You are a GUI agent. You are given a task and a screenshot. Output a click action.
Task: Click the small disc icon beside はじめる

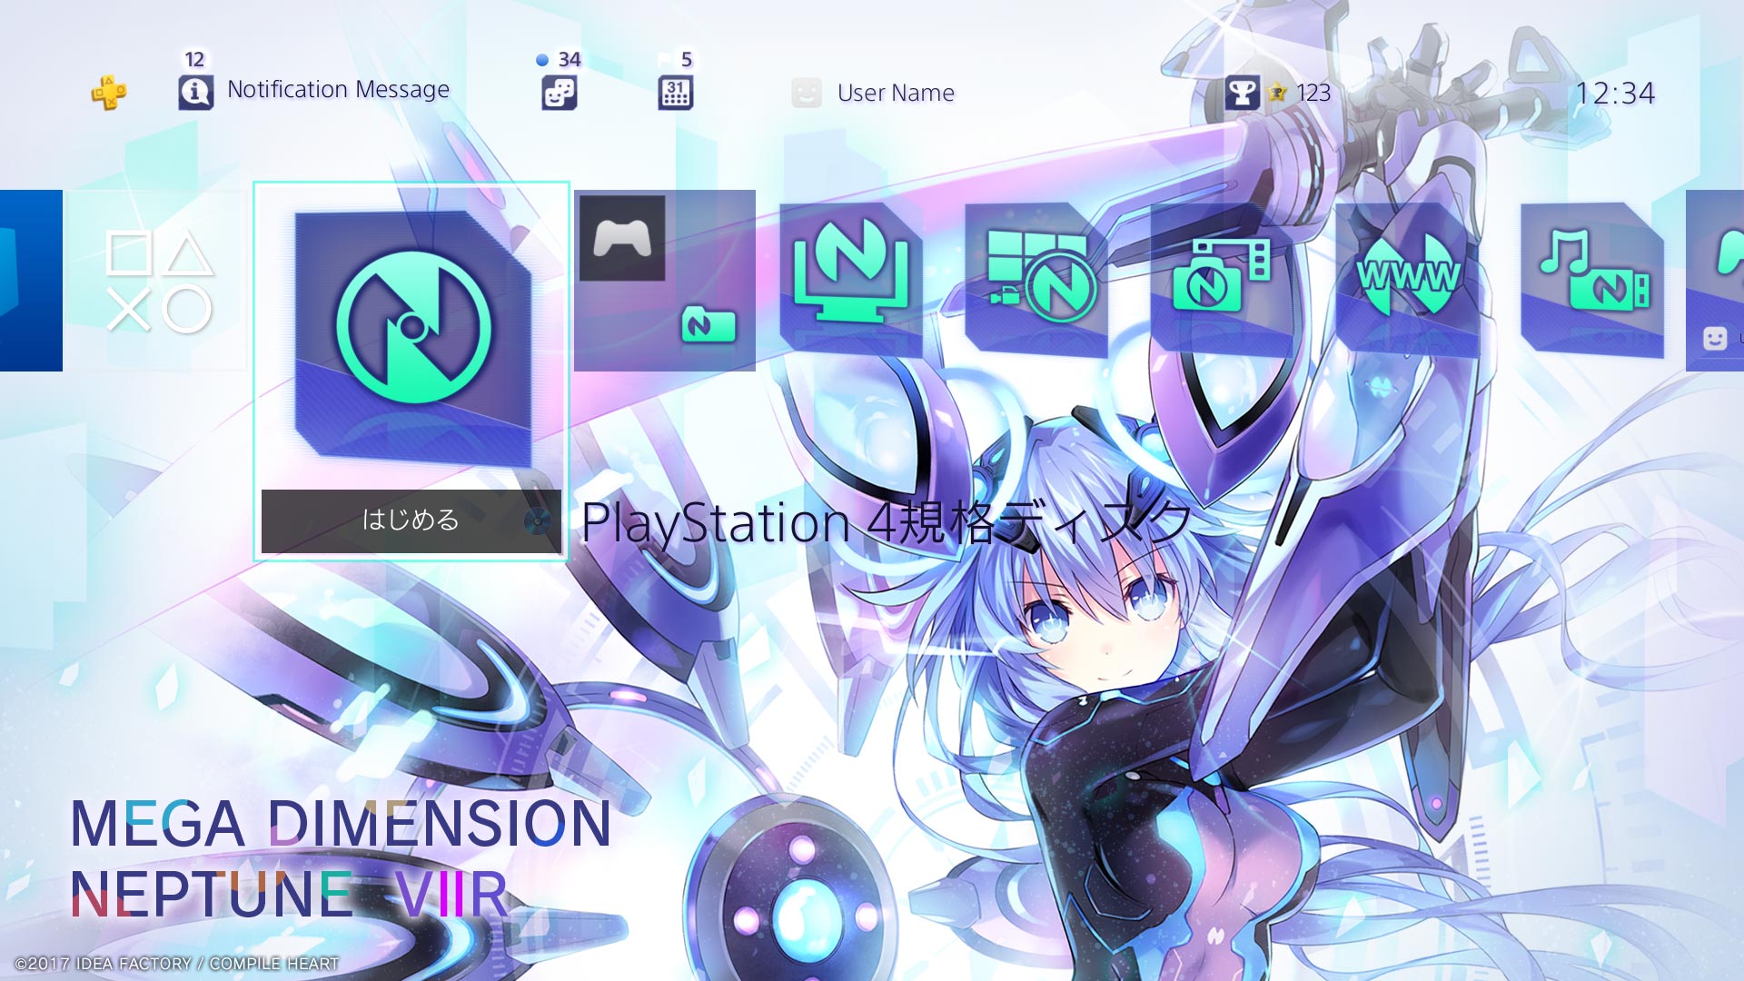tap(537, 520)
